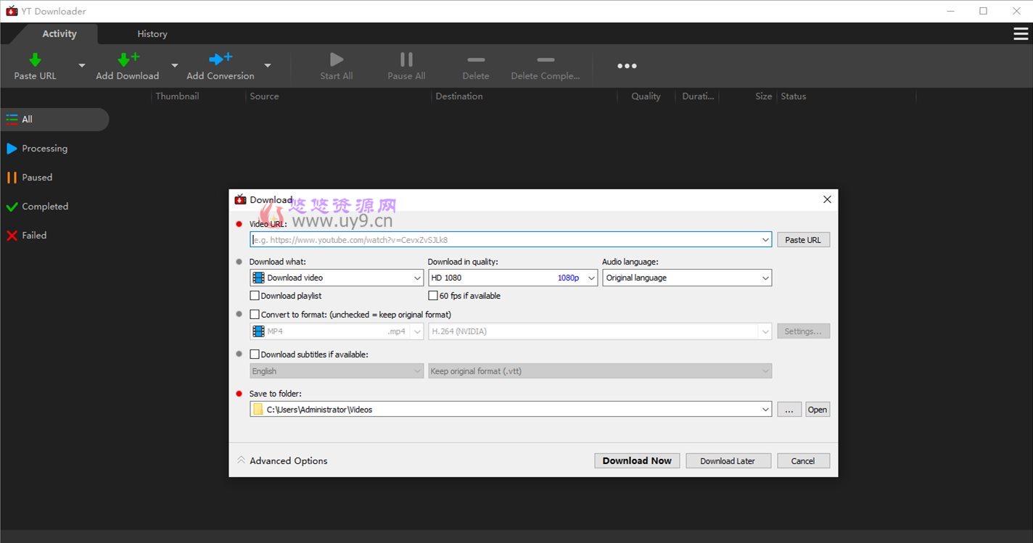This screenshot has height=543, width=1033.
Task: Click the Start All playback icon
Action: [x=335, y=60]
